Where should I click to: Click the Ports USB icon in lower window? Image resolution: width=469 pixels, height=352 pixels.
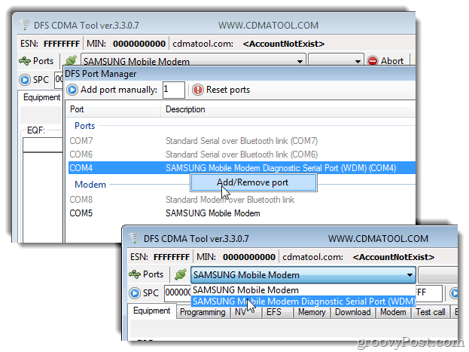(134, 274)
